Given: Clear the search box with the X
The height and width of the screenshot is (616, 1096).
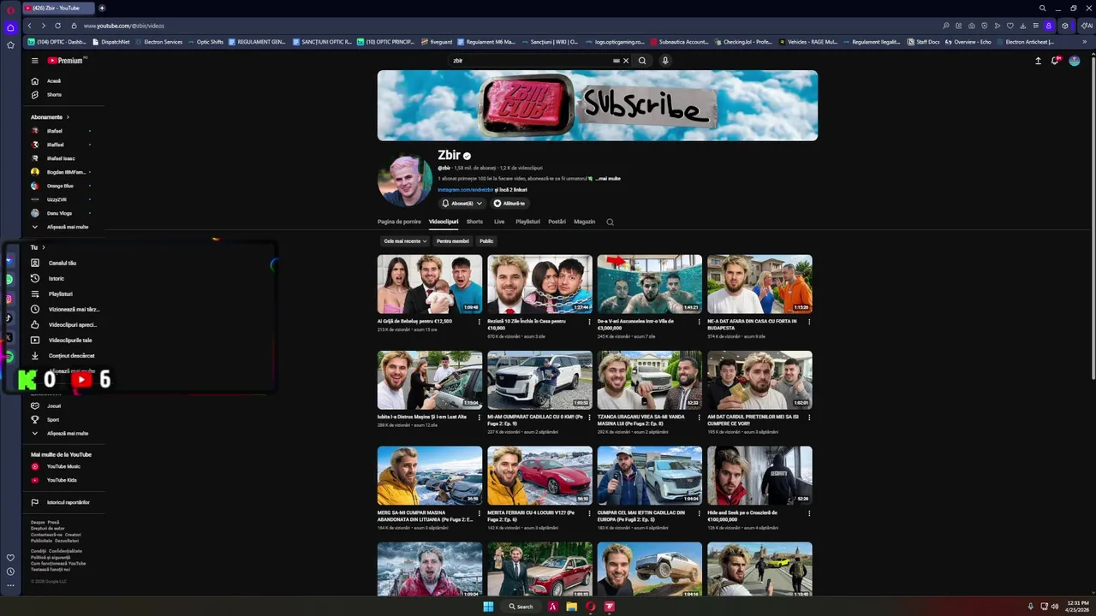Looking at the screenshot, I should [626, 61].
